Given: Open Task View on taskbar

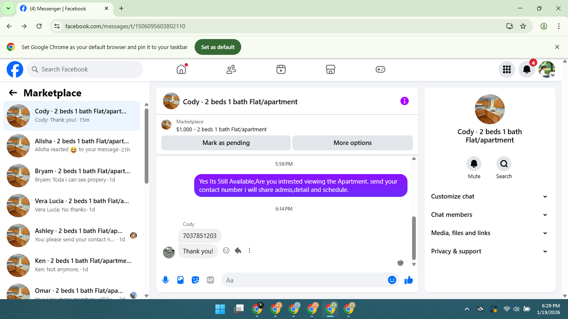Looking at the screenshot, I should 238,309.
